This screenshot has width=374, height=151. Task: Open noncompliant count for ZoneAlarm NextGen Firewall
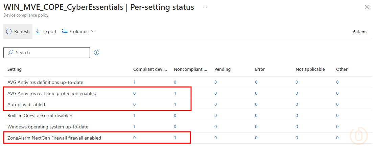coord(175,138)
